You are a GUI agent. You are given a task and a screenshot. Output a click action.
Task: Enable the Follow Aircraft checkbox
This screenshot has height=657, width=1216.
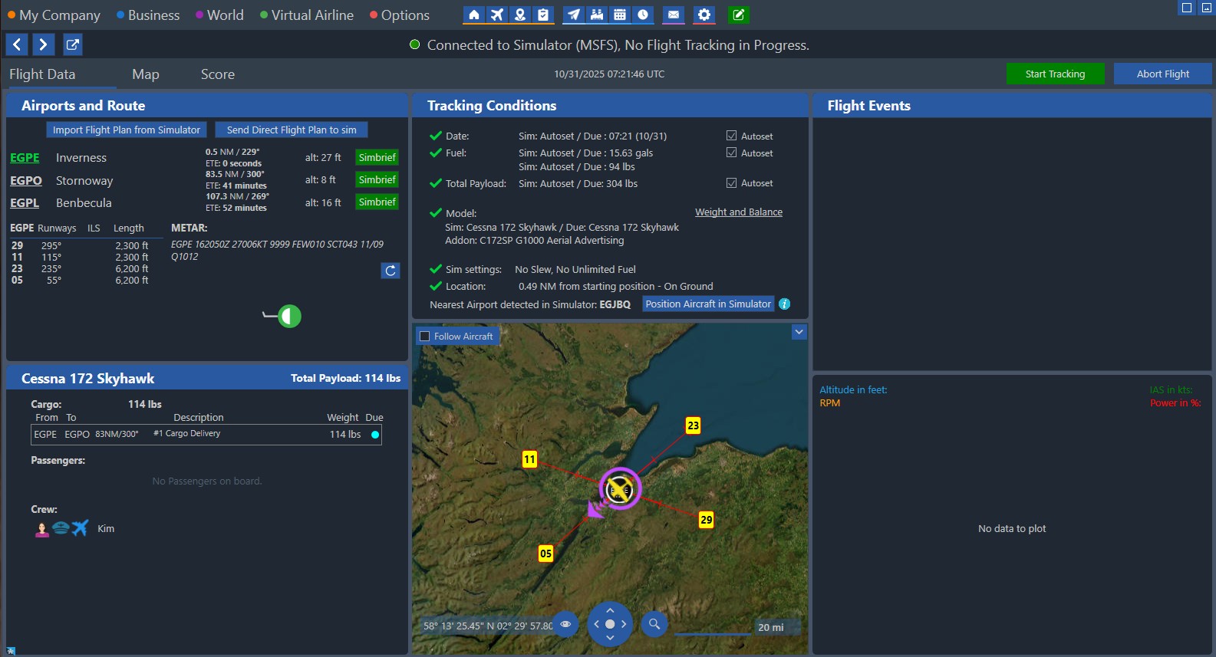[425, 337]
